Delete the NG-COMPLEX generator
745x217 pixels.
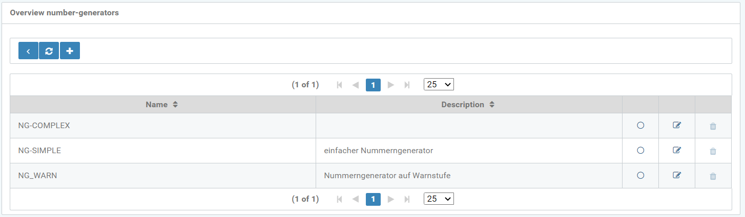coord(713,126)
